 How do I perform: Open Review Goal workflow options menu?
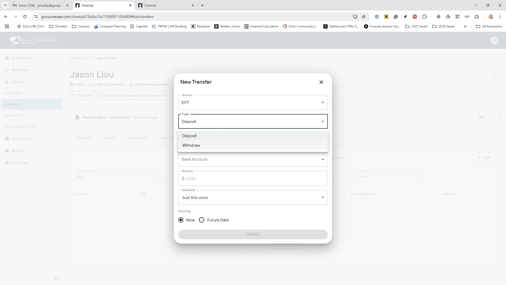(490, 117)
